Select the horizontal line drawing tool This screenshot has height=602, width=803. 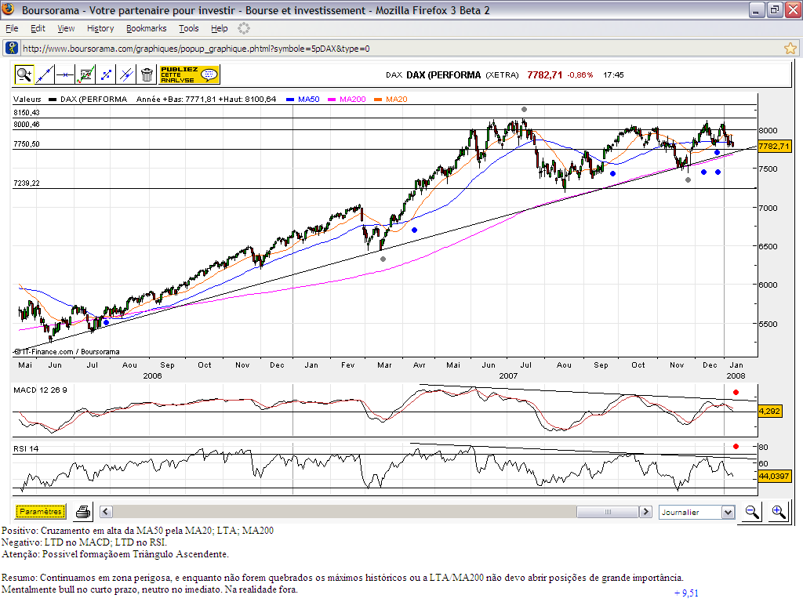coord(65,74)
